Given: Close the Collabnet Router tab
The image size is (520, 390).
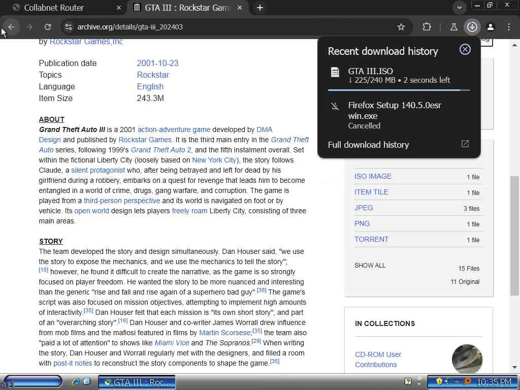Looking at the screenshot, I should pyautogui.click(x=119, y=8).
